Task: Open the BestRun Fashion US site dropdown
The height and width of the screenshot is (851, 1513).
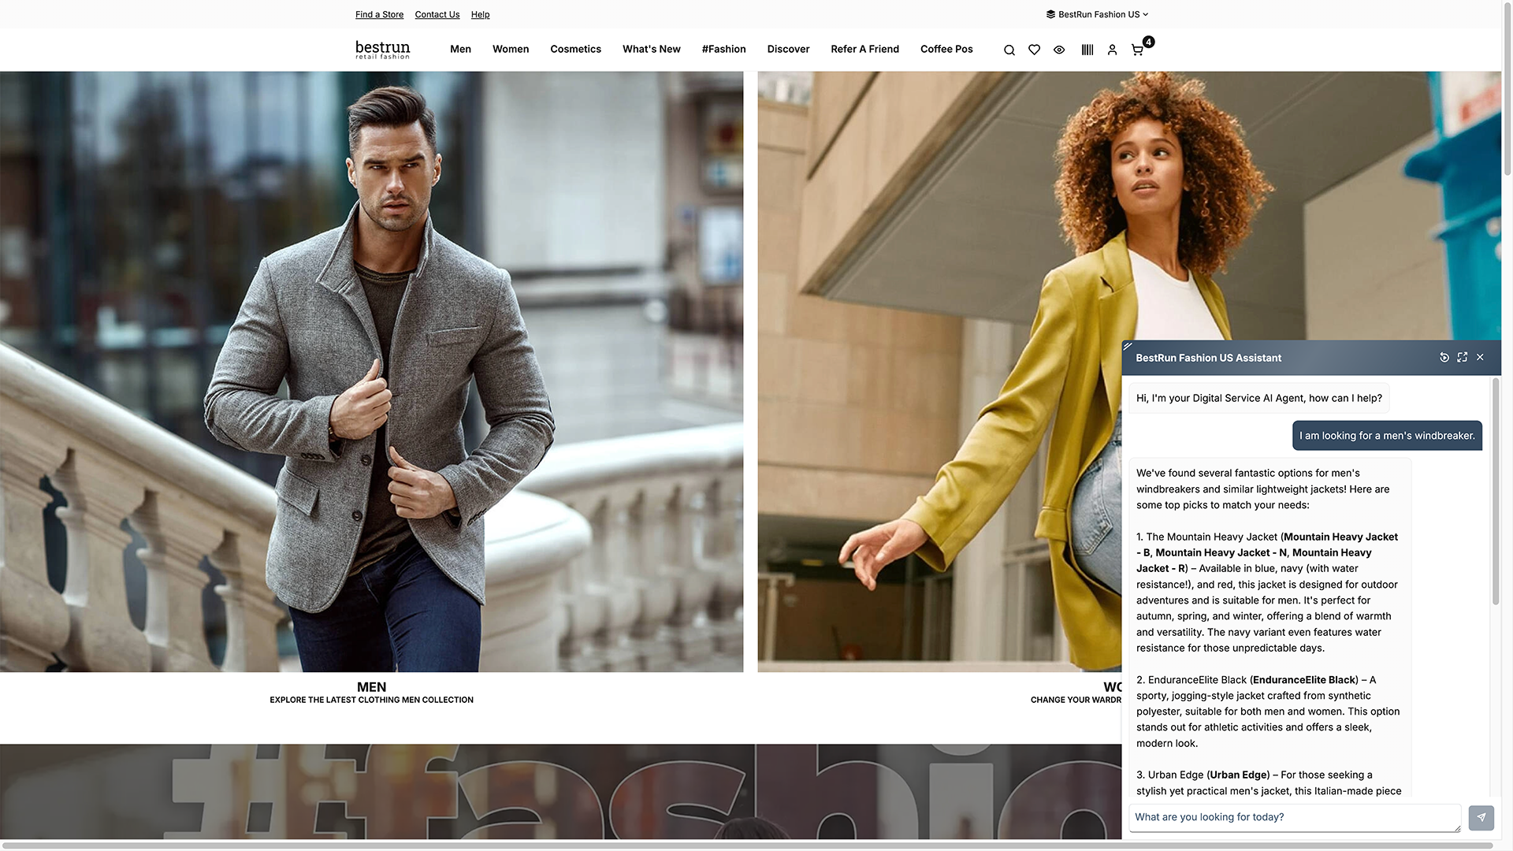Action: pyautogui.click(x=1097, y=14)
